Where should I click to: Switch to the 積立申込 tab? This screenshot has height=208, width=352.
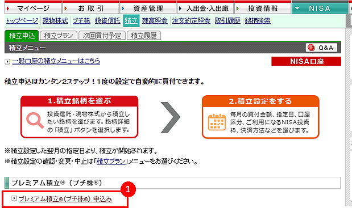[22, 36]
